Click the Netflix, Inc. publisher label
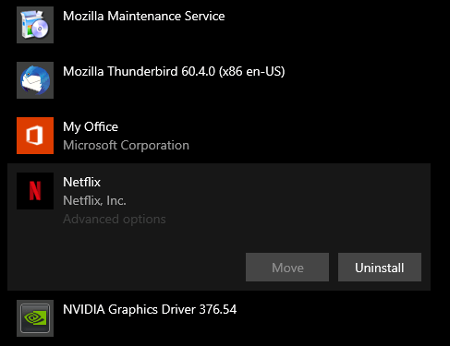Viewport: 450px width, 346px height. tap(94, 200)
